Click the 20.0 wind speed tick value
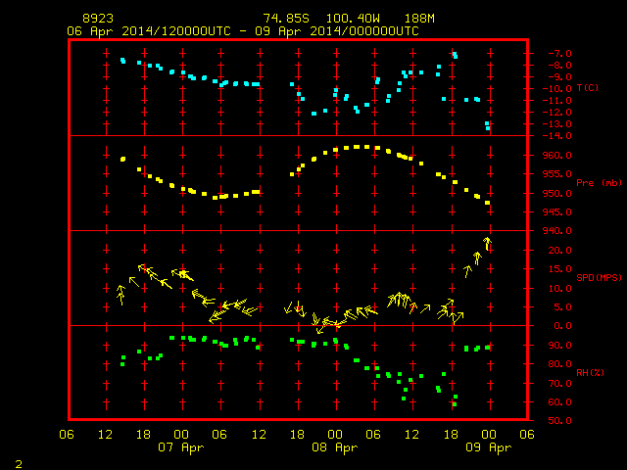 pos(560,251)
